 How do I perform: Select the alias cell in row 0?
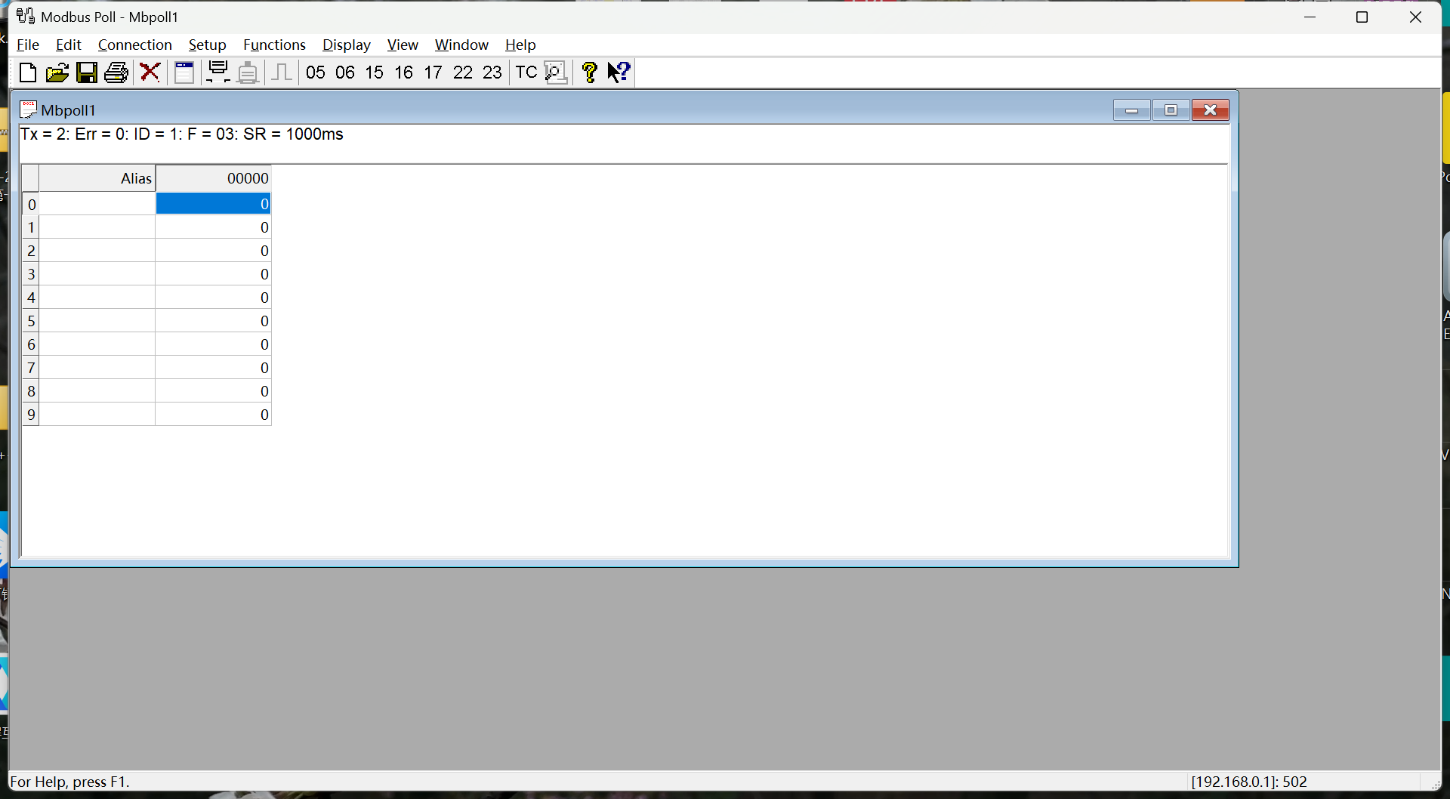(97, 204)
